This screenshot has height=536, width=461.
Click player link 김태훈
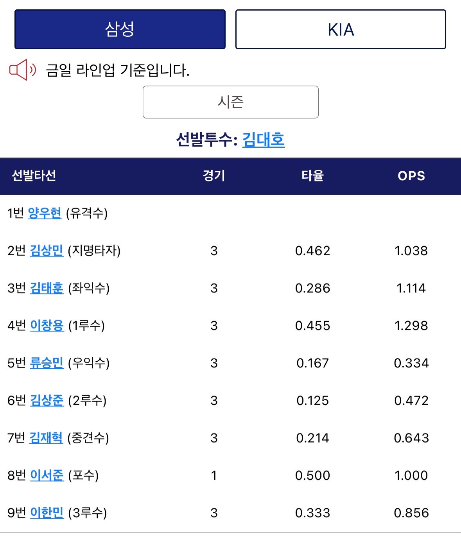pyautogui.click(x=47, y=288)
